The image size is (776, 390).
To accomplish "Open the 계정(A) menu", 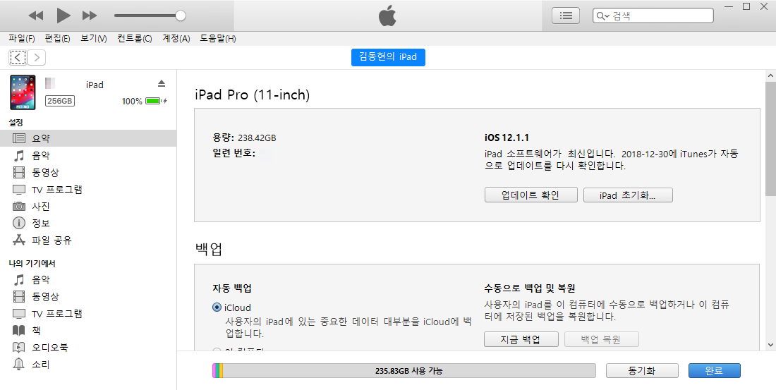I will tap(176, 39).
